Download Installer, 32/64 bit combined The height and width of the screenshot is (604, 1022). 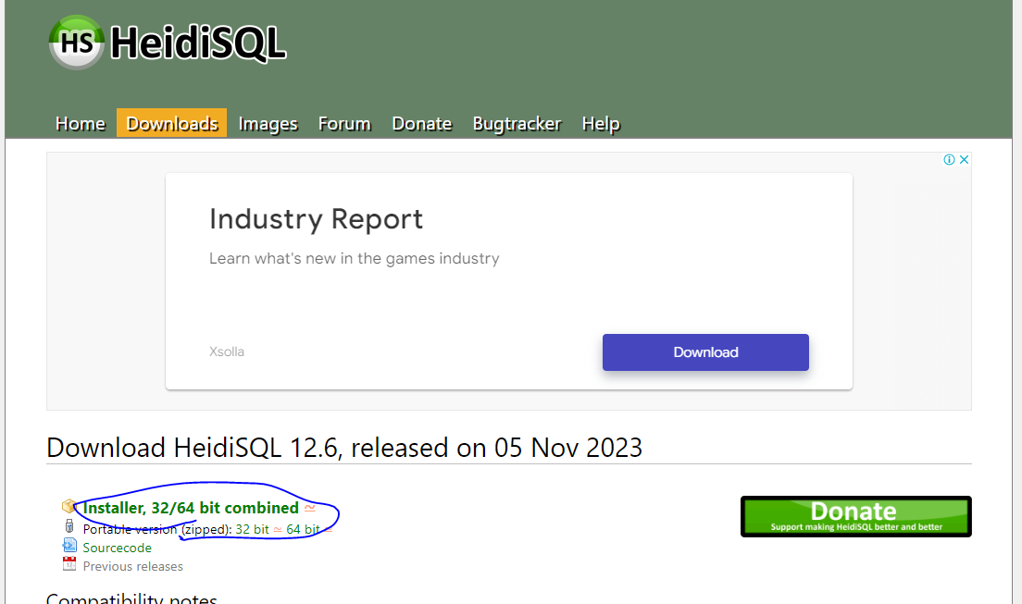191,508
